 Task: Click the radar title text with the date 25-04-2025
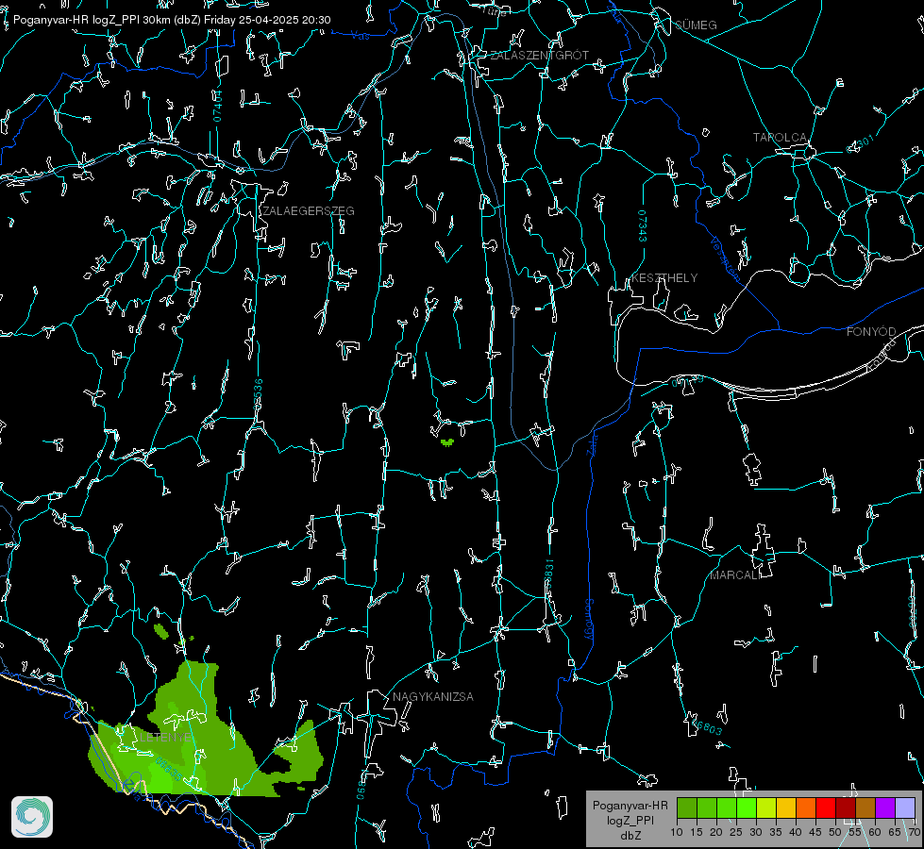pyautogui.click(x=172, y=20)
